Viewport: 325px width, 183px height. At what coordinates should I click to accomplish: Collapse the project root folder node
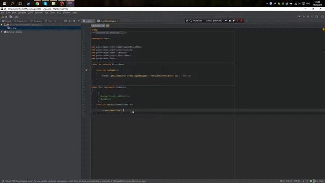click(x=2, y=25)
